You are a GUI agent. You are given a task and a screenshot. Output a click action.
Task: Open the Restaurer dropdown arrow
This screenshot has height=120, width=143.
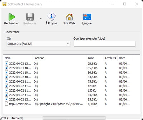point(41,19)
